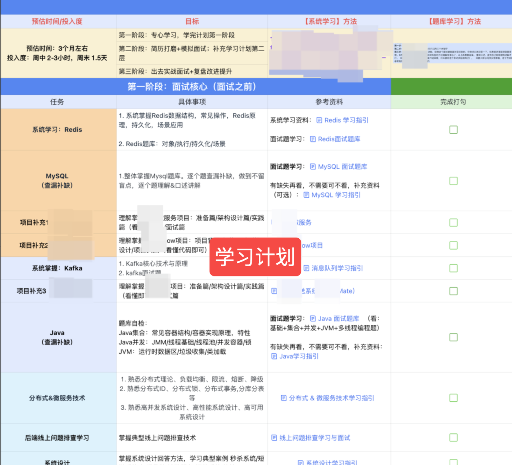Viewport: 512px width, 465px height.
Task: Tick the checkbox for 系统学习：Redis row
Action: pyautogui.click(x=453, y=130)
